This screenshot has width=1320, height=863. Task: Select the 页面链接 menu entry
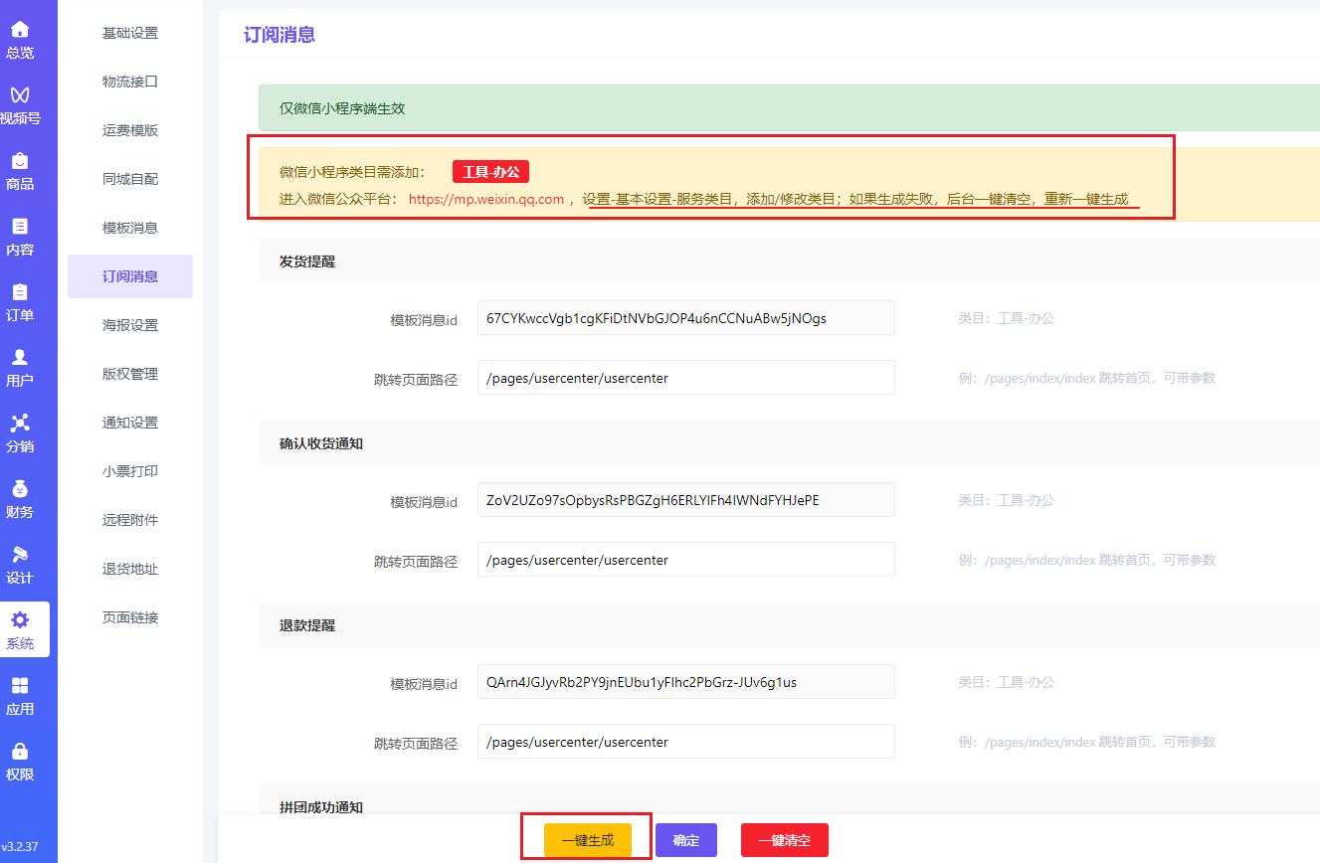129,616
